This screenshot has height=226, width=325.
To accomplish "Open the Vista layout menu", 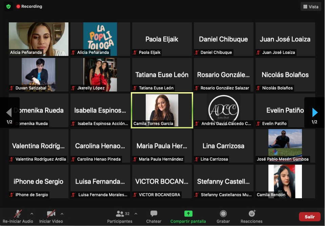I will pos(310,6).
